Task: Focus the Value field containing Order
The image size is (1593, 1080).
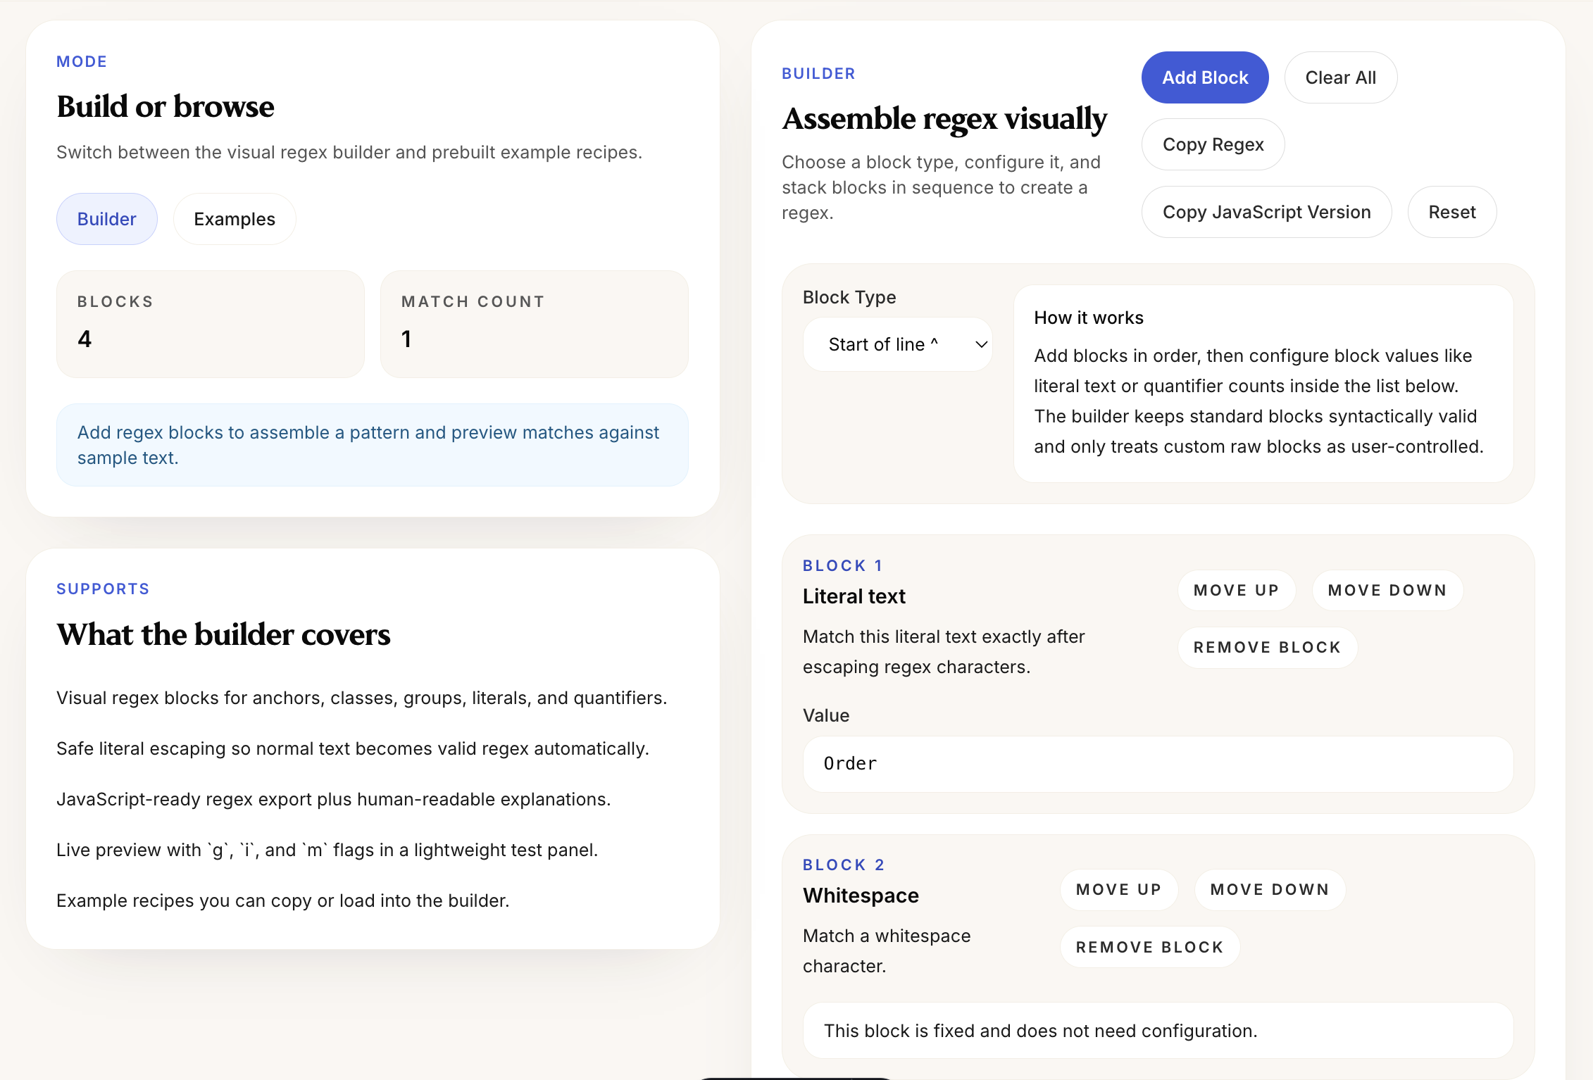Action: [1158, 764]
